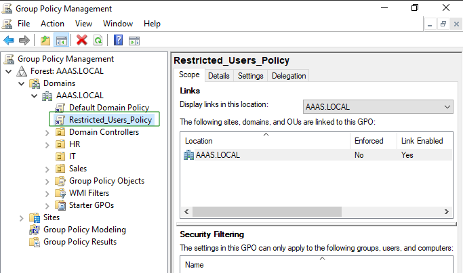Viewport: 463px width, 273px height.
Task: Click the domain icon in the Links list row
Action: click(x=188, y=155)
